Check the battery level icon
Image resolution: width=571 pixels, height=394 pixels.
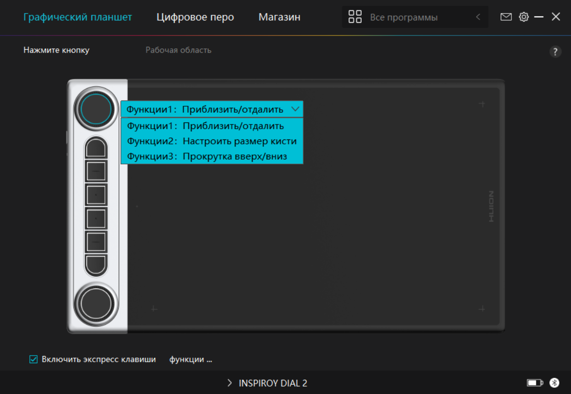535,383
